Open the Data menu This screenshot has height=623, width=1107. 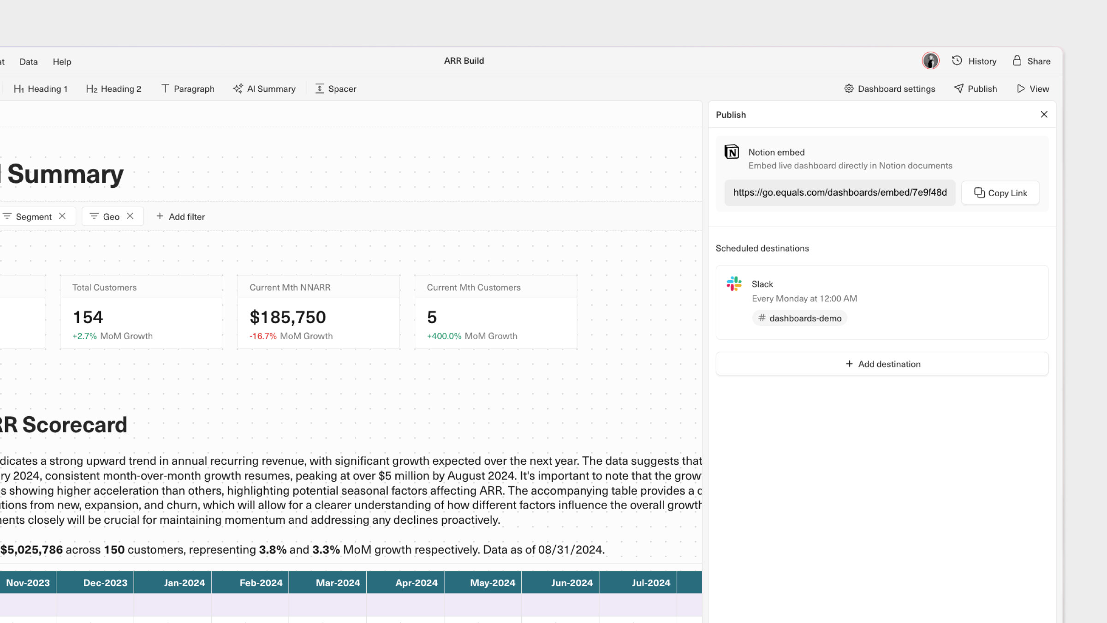click(x=29, y=62)
